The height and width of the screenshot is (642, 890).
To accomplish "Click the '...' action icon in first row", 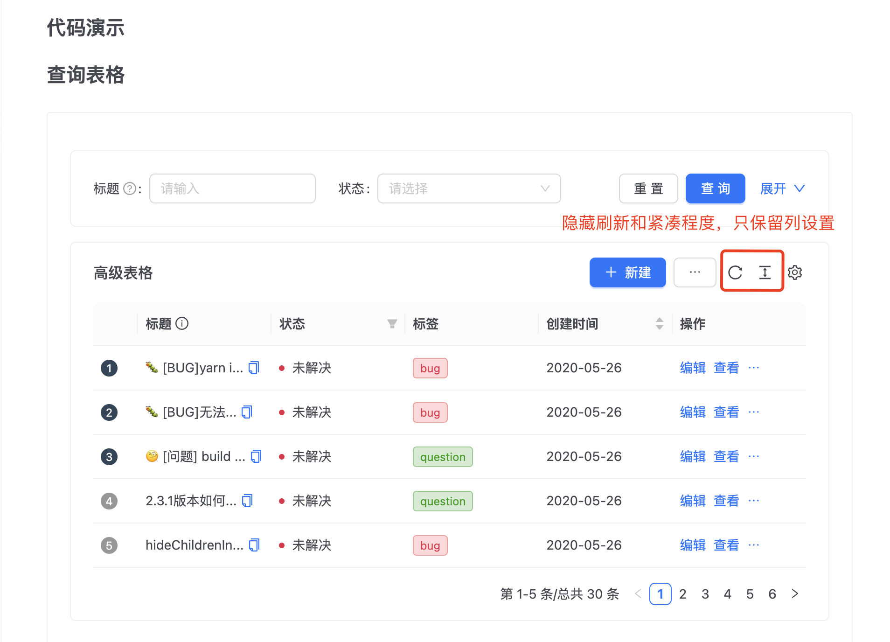I will (754, 368).
